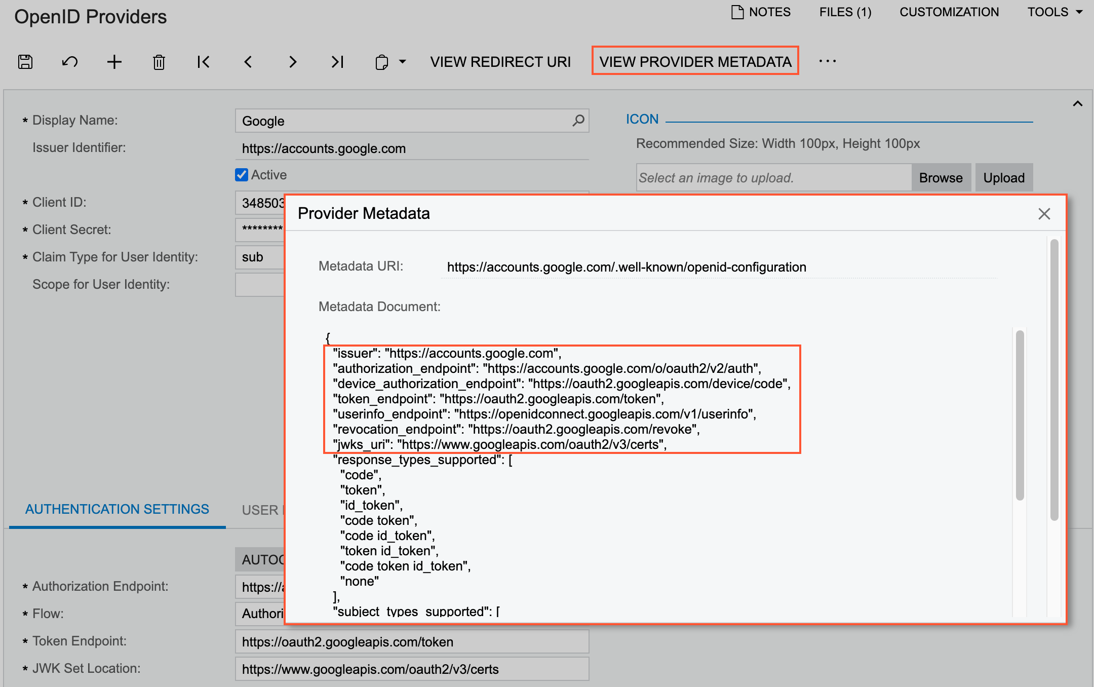Click the Token Endpoint input field
The width and height of the screenshot is (1094, 687).
tap(411, 642)
